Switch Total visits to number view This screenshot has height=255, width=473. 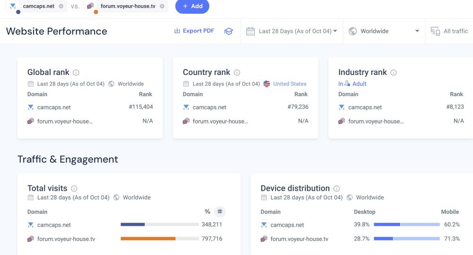(x=220, y=212)
